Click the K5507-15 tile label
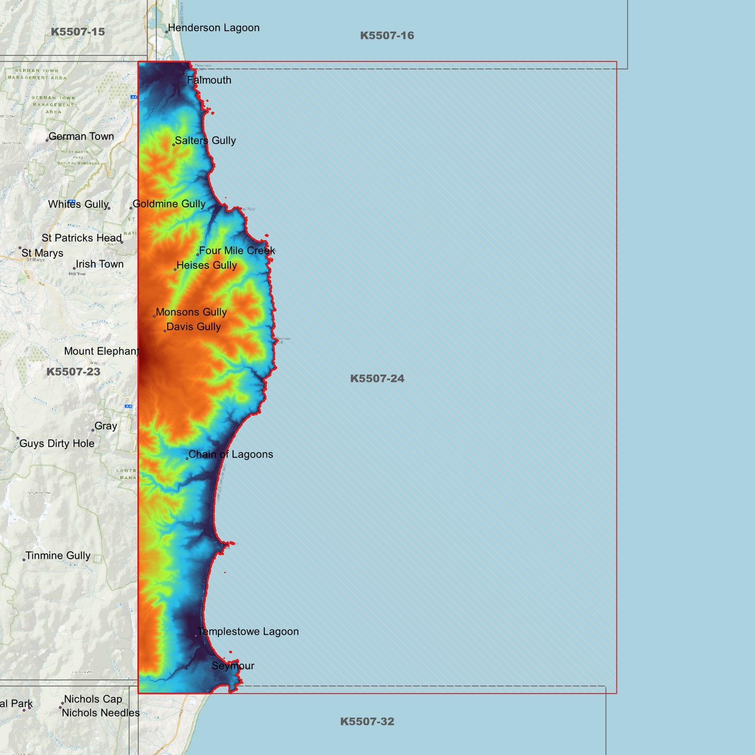Screen dimensions: 755x755 tap(77, 31)
